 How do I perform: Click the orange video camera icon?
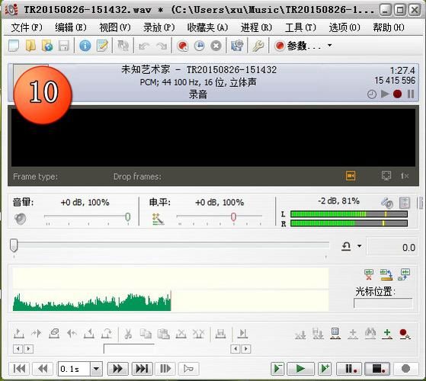351,176
